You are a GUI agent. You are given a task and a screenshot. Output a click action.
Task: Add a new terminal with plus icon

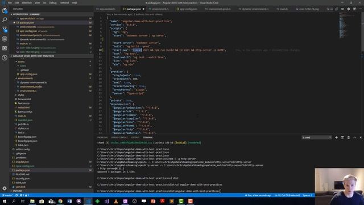[x=336, y=138]
